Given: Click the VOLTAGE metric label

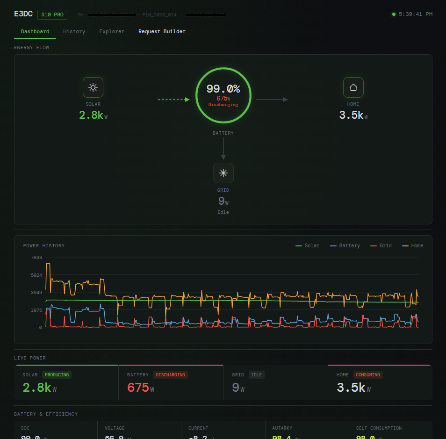Looking at the screenshot, I should click(115, 428).
